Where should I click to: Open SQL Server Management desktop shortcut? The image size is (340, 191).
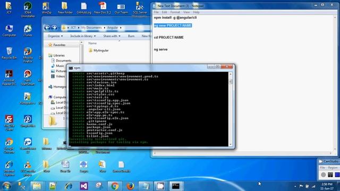(140, 9)
